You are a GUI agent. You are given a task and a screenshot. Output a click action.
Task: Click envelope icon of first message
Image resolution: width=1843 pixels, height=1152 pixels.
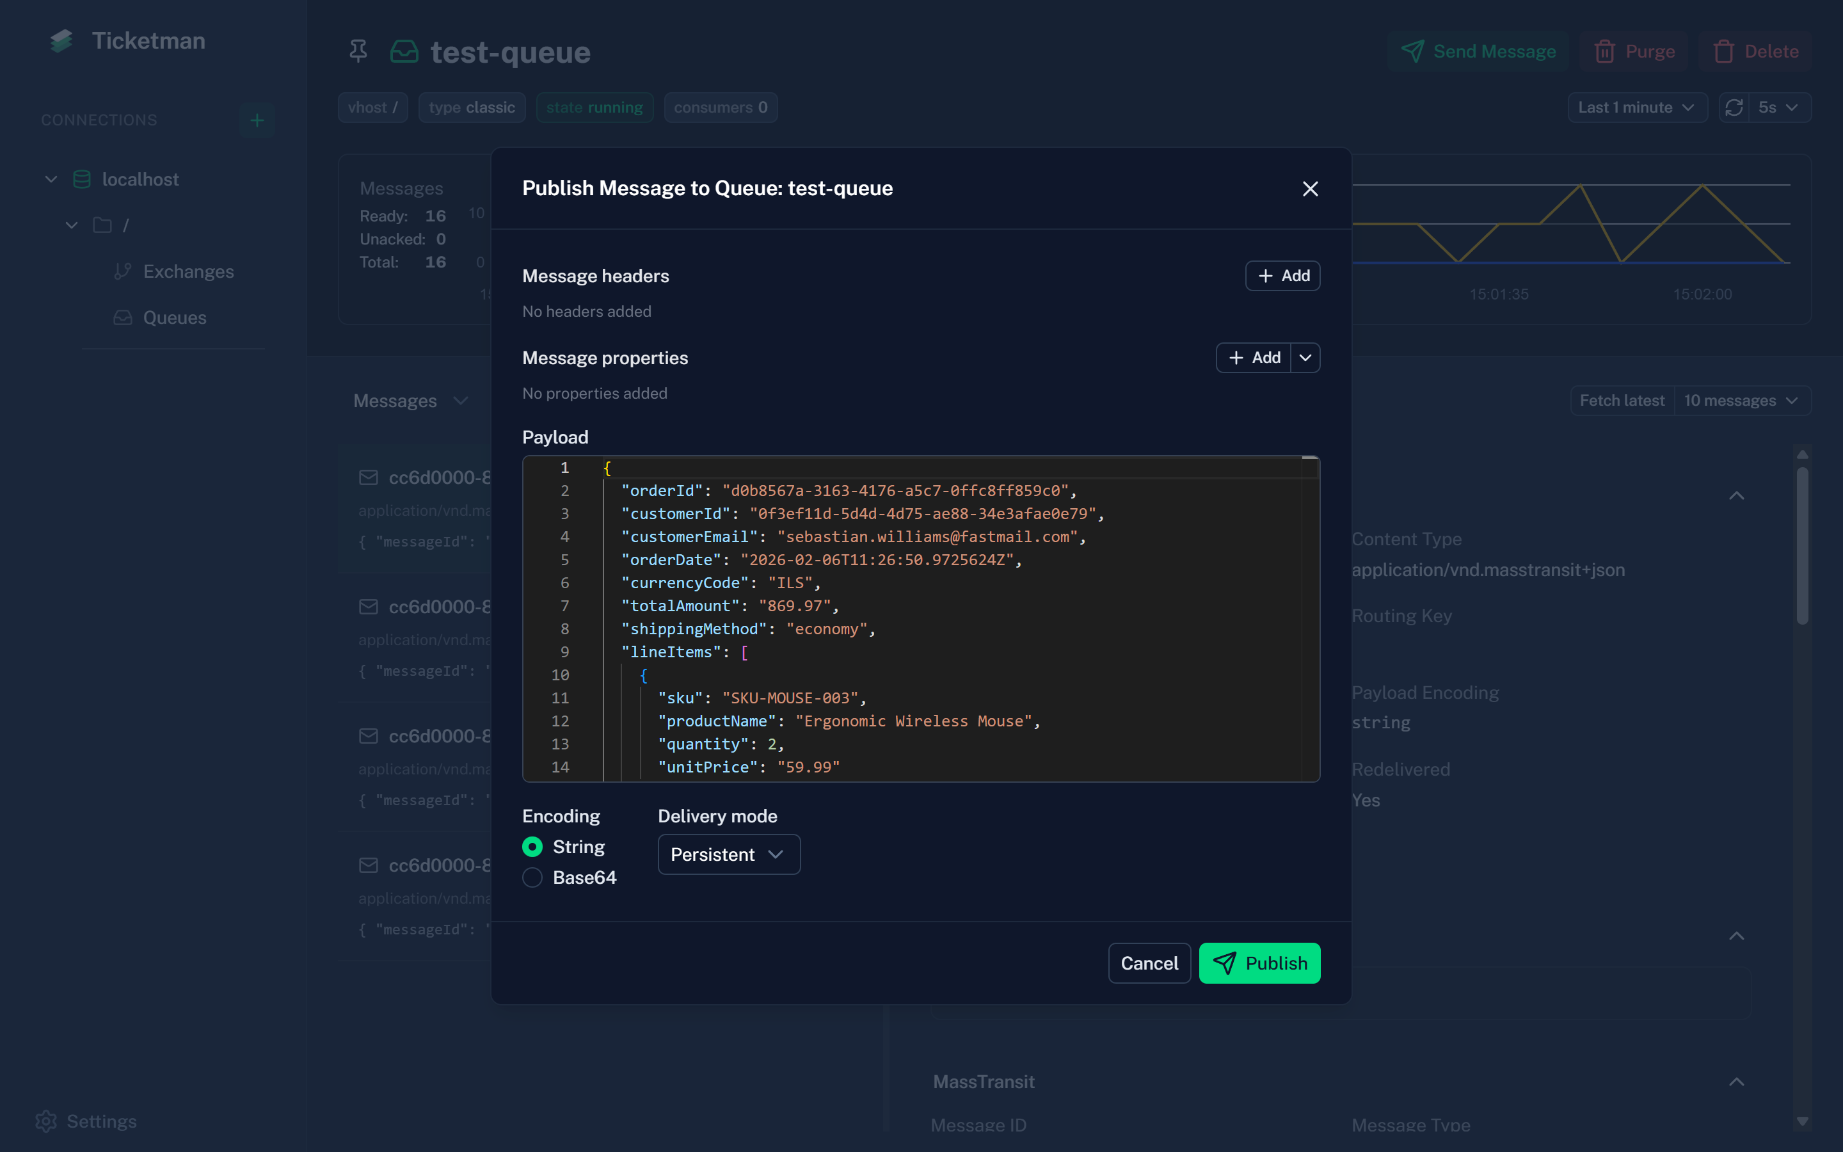click(x=369, y=477)
